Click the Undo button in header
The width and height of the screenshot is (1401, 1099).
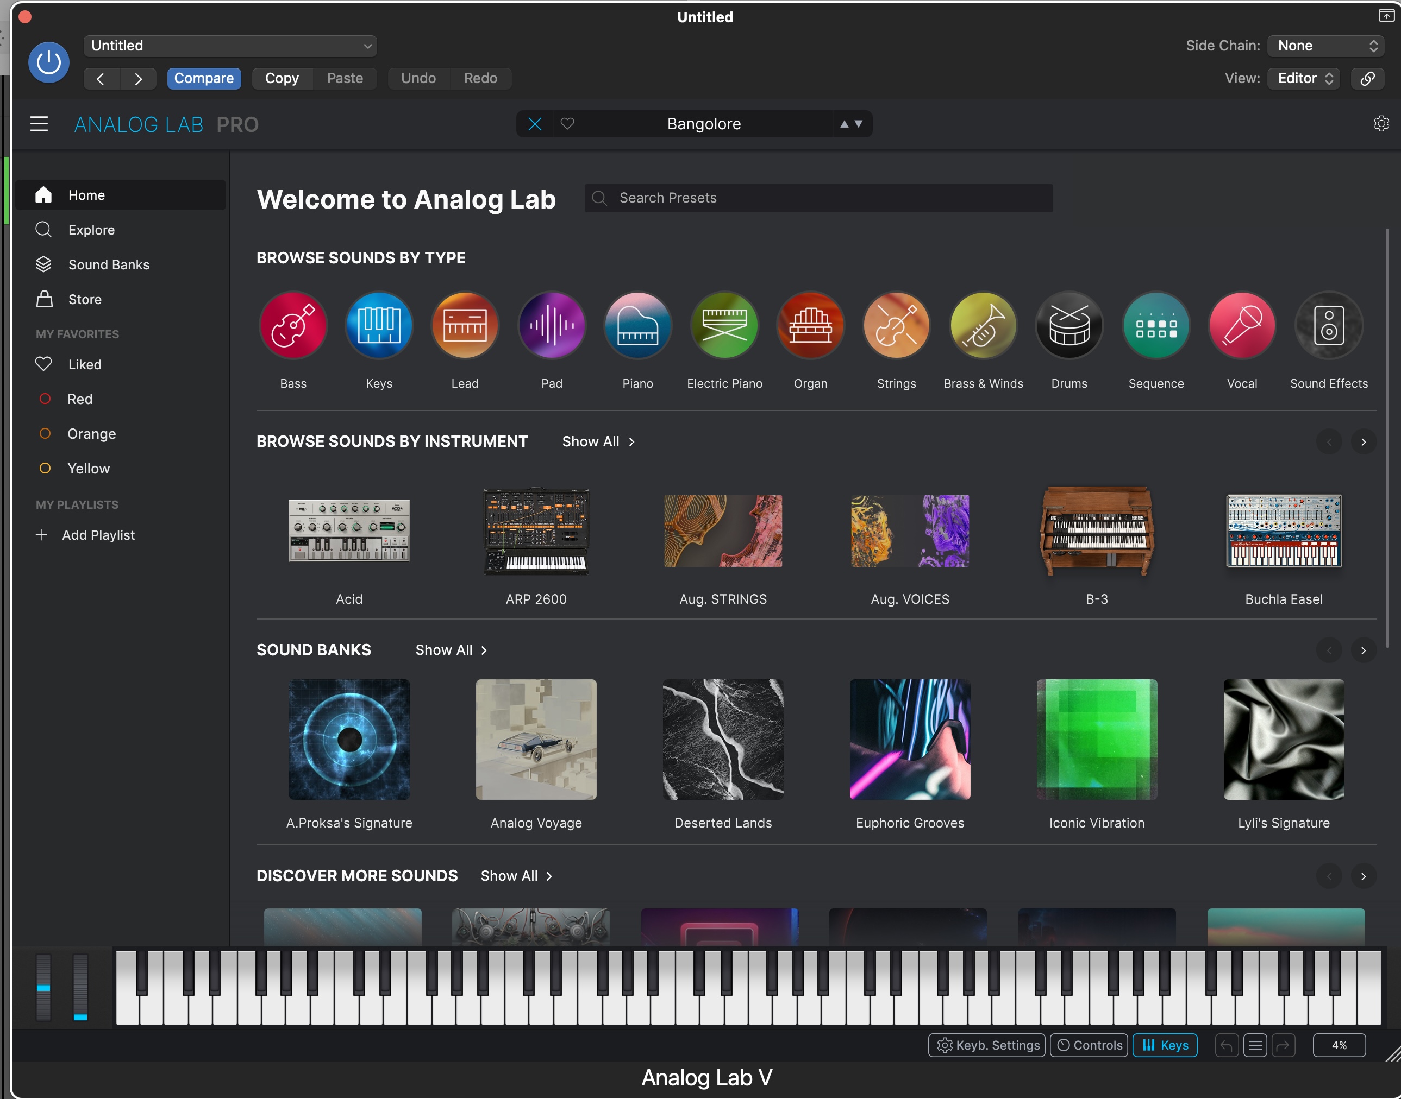click(418, 79)
